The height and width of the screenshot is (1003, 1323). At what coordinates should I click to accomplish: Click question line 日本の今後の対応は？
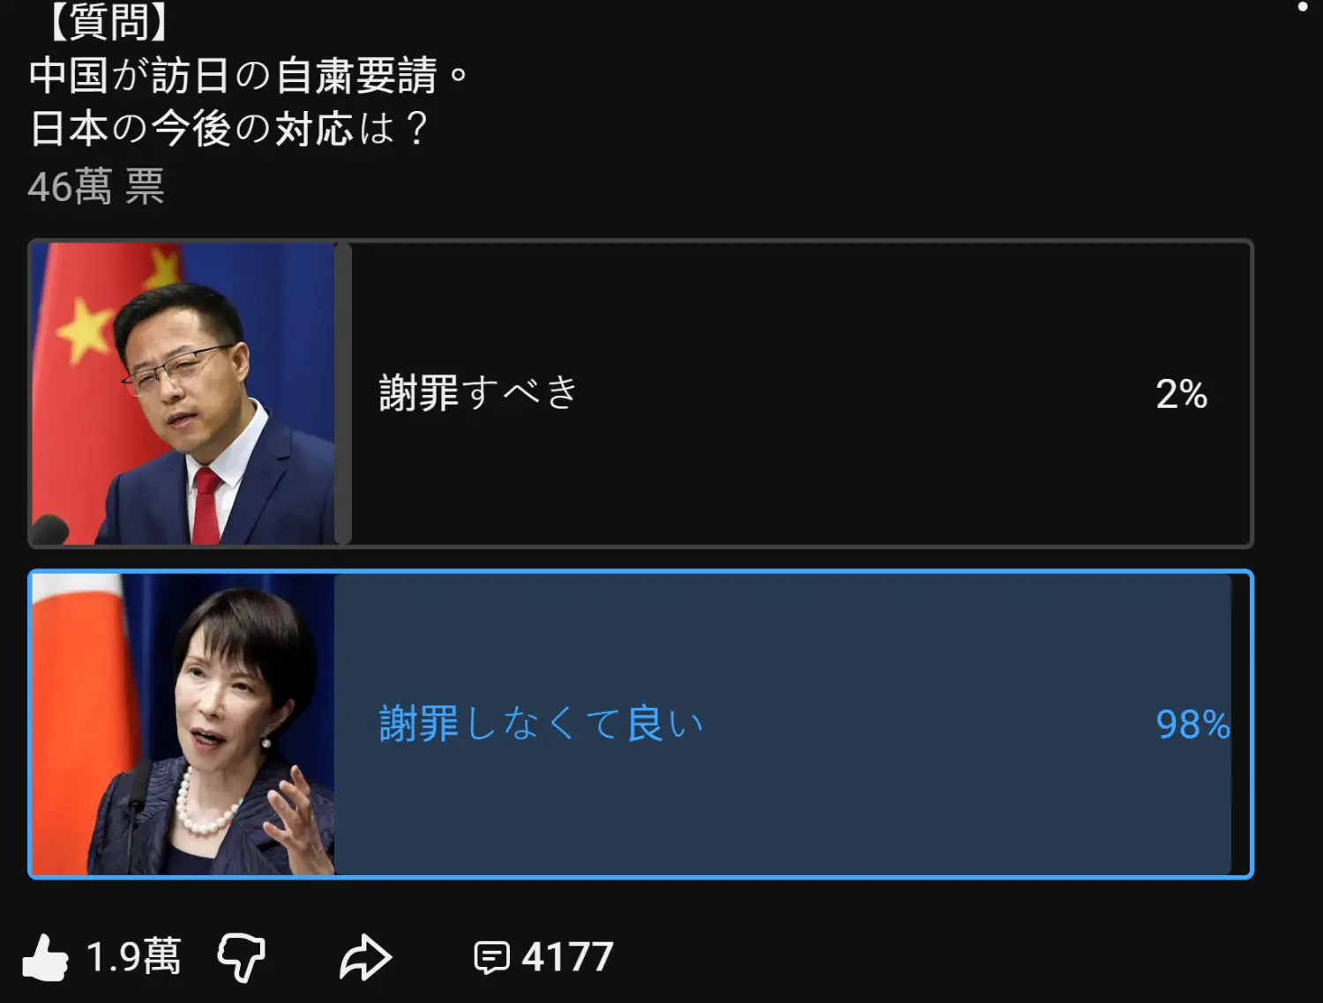[229, 129]
